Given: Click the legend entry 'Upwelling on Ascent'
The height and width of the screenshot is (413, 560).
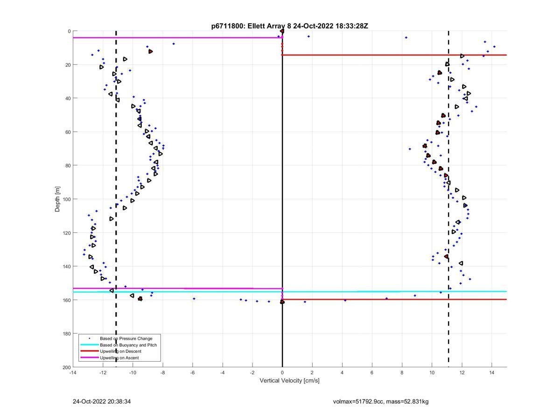Looking at the screenshot, I should [119, 358].
